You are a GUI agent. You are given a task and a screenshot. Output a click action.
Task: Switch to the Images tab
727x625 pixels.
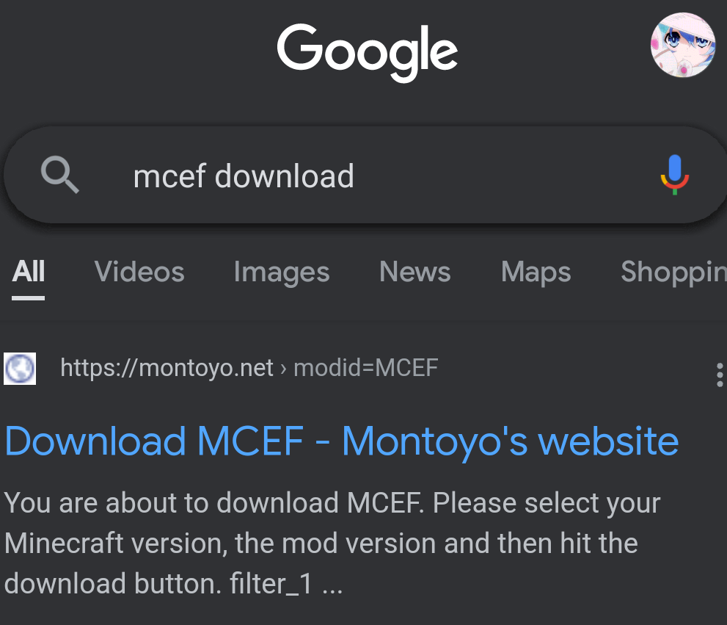click(281, 272)
